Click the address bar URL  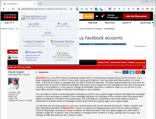(45, 9)
